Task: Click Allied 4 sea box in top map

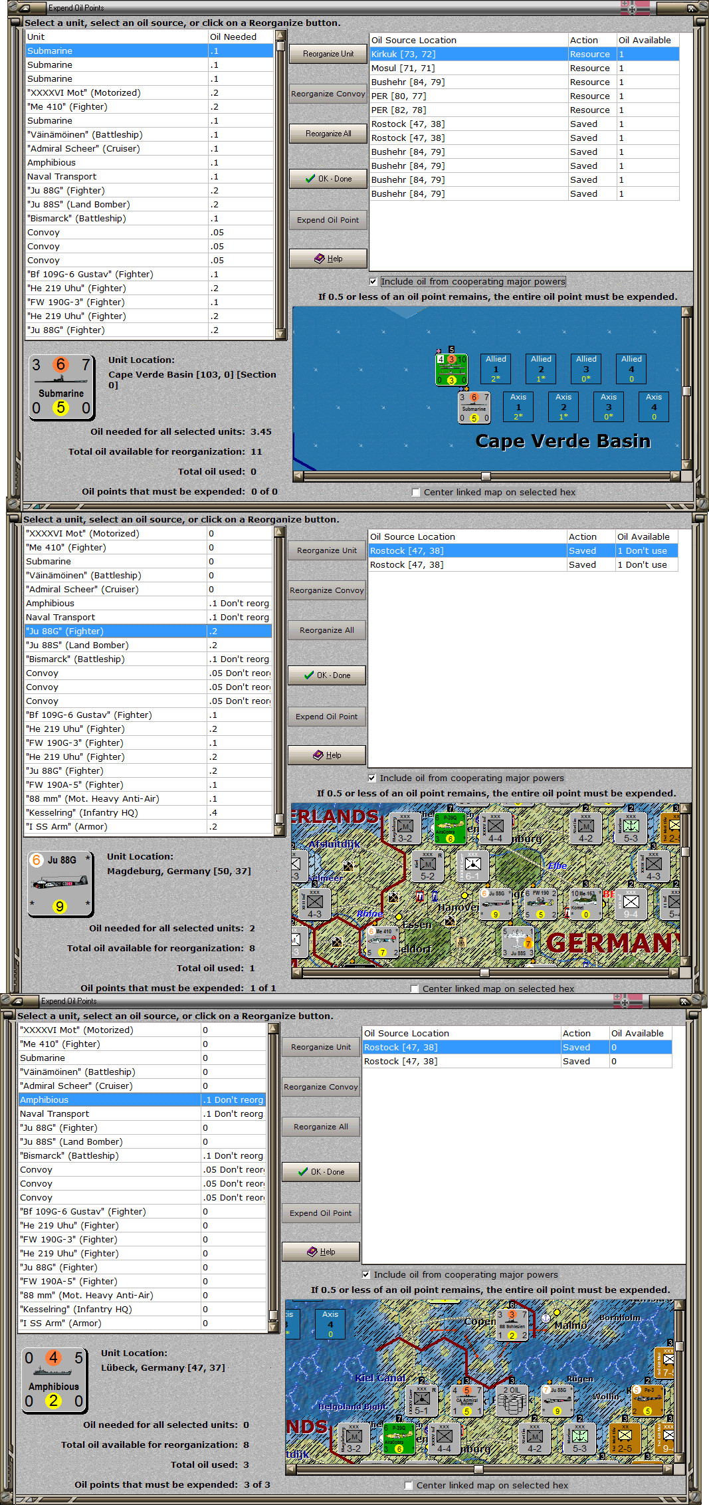Action: [x=631, y=369]
